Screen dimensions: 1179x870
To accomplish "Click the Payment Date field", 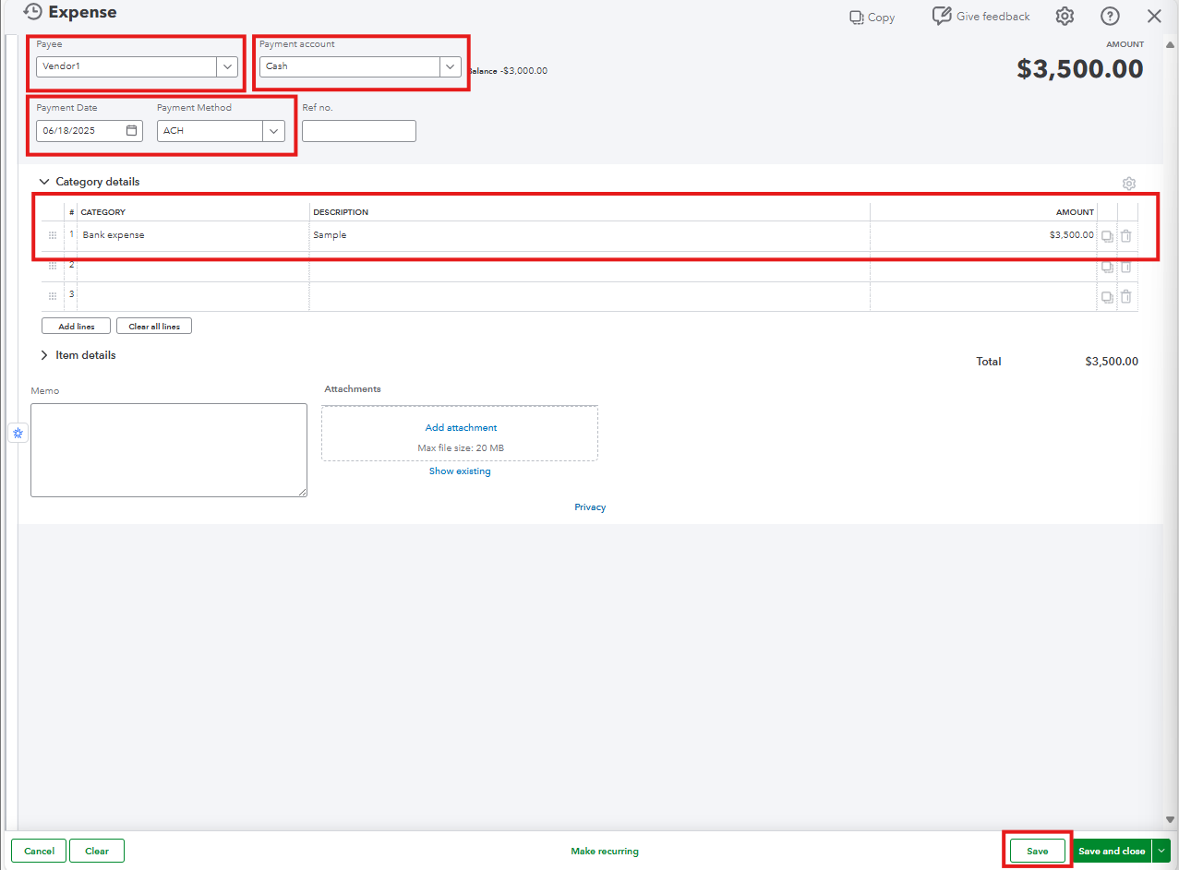I will point(90,130).
